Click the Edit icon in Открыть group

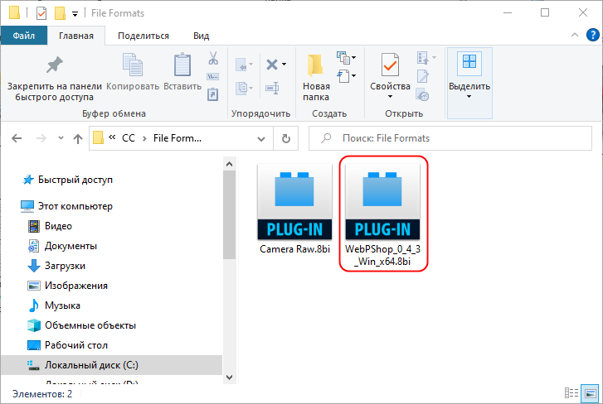423,76
